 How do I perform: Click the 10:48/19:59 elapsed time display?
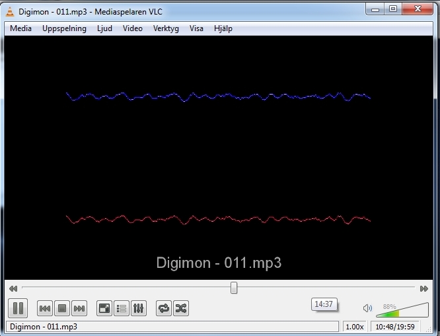coord(396,327)
